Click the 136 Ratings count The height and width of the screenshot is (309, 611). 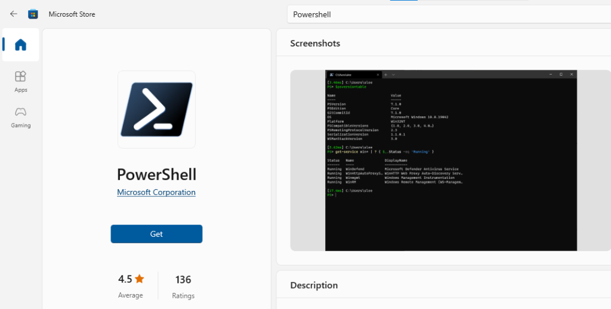click(183, 279)
